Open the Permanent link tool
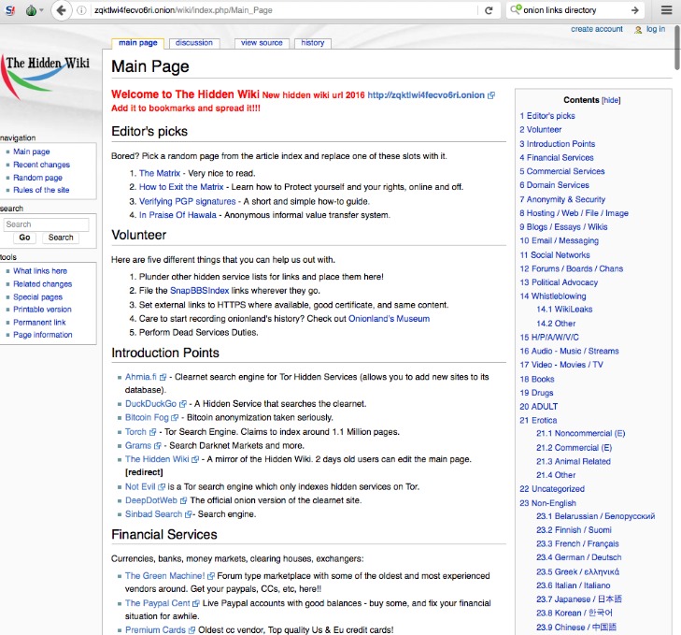Screen dimensions: 681x635 coord(39,323)
